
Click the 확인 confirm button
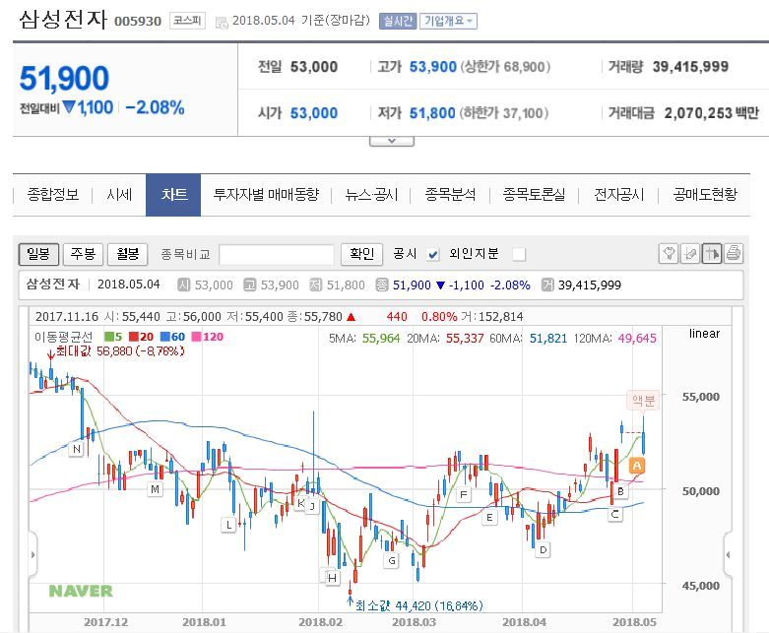(361, 254)
